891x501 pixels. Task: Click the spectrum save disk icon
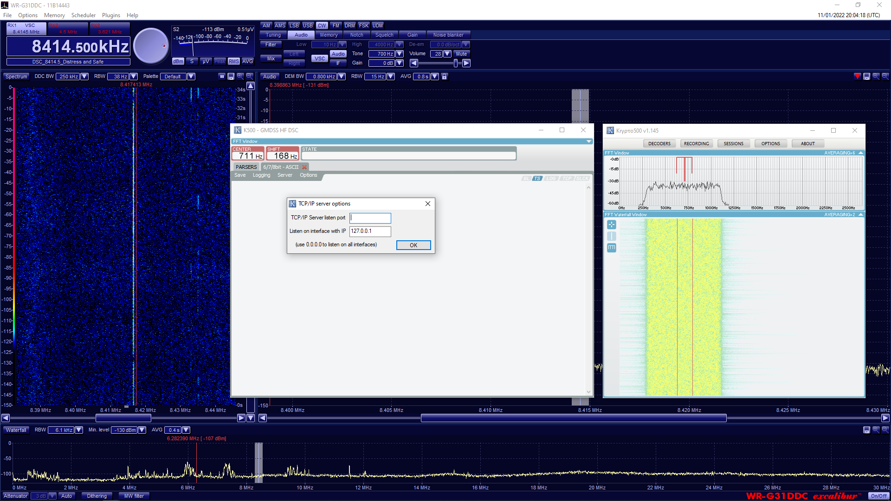click(231, 77)
